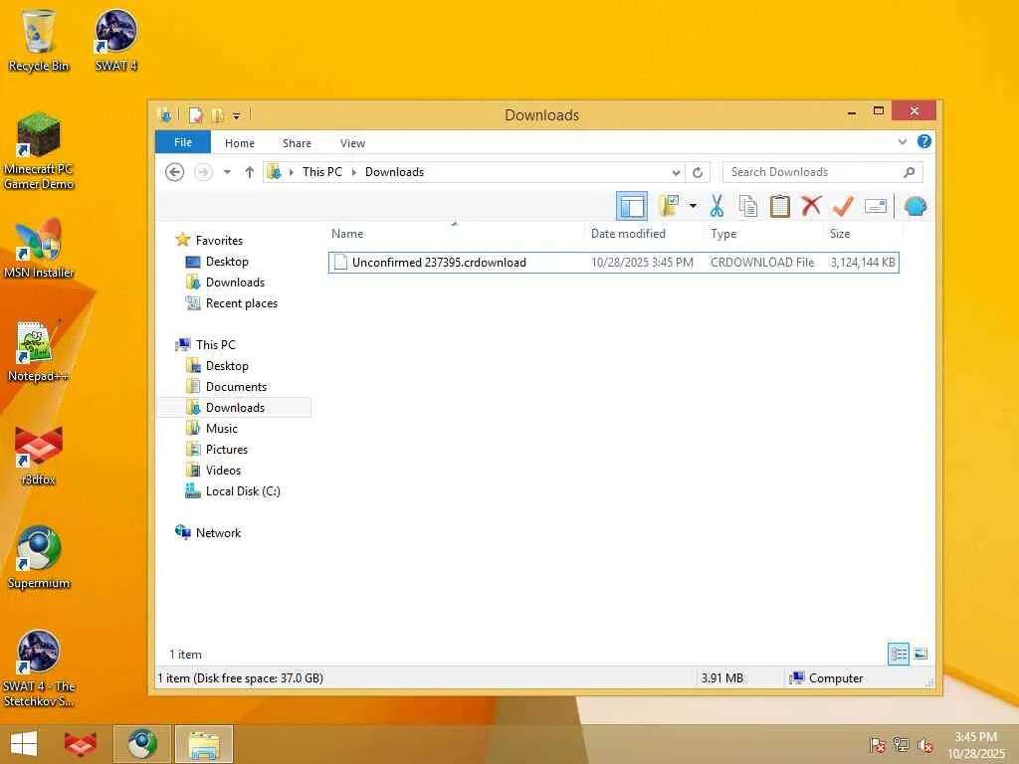This screenshot has height=764, width=1019.
Task: Click the red X Delete icon
Action: pos(810,207)
